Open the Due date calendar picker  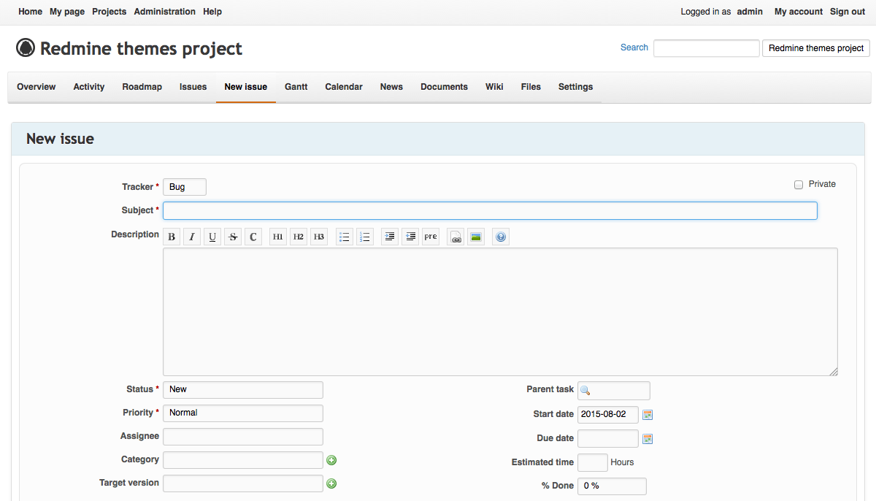(648, 439)
